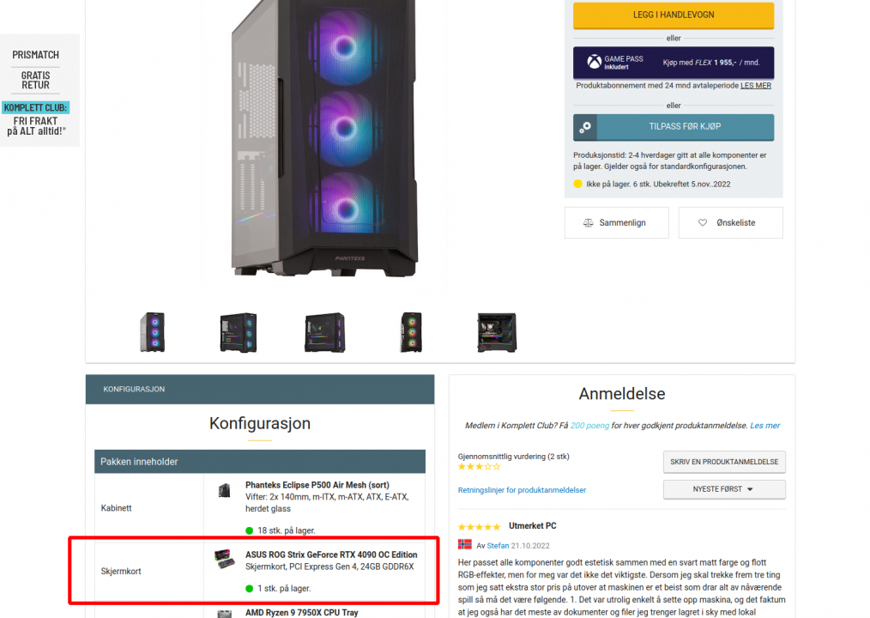Open the Nyeste først sorting dropdown
This screenshot has width=870, height=618.
[724, 489]
